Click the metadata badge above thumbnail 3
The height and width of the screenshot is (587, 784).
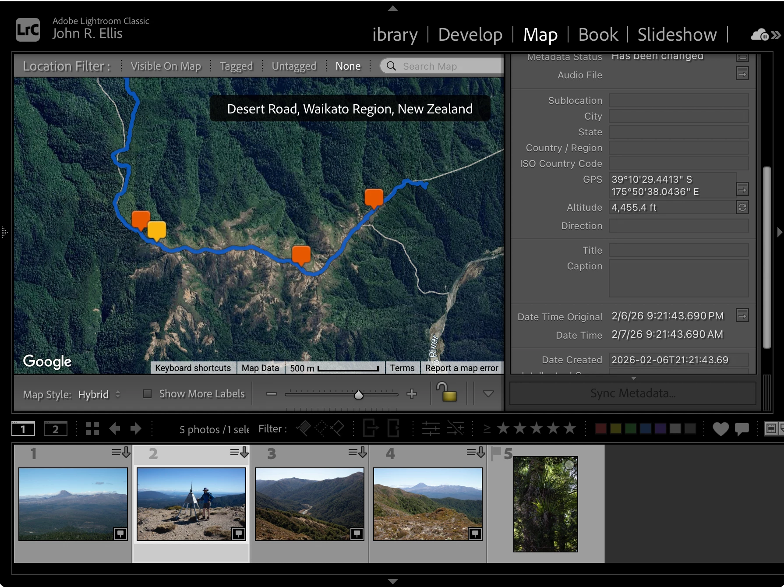(x=357, y=452)
